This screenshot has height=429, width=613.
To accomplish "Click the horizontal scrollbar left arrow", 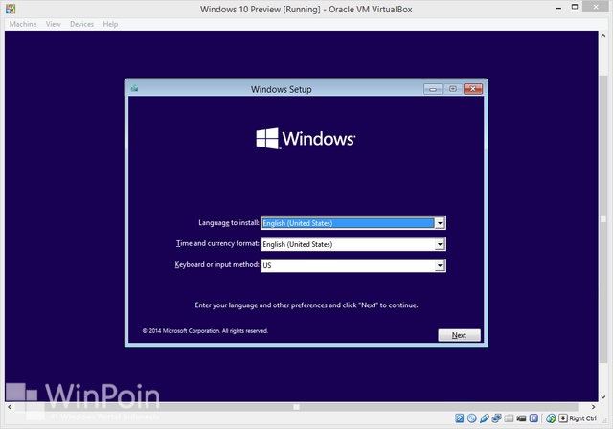I will [x=10, y=407].
